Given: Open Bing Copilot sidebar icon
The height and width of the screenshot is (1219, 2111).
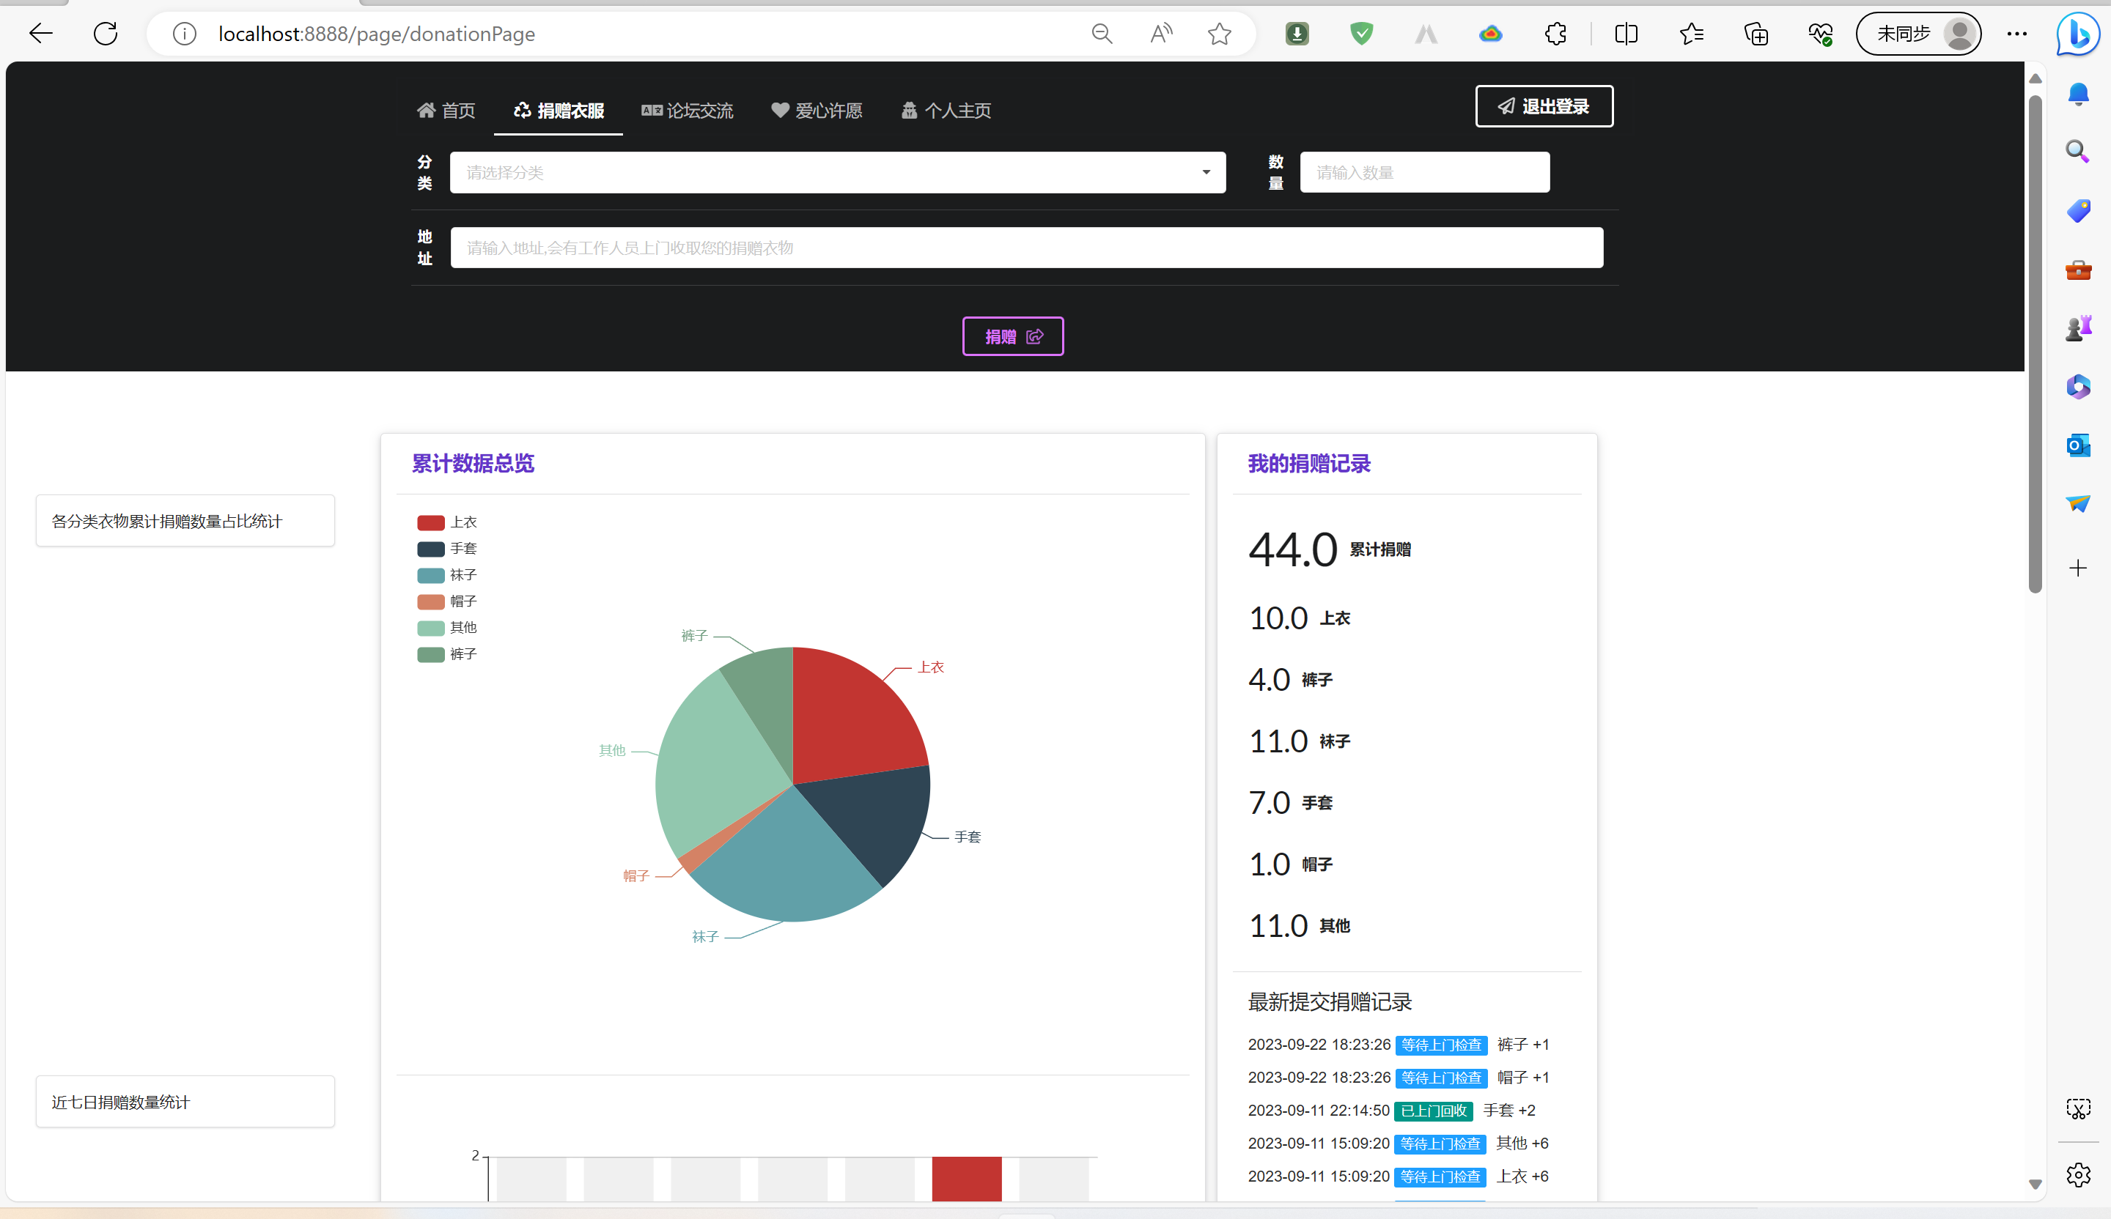Looking at the screenshot, I should [x=2078, y=35].
